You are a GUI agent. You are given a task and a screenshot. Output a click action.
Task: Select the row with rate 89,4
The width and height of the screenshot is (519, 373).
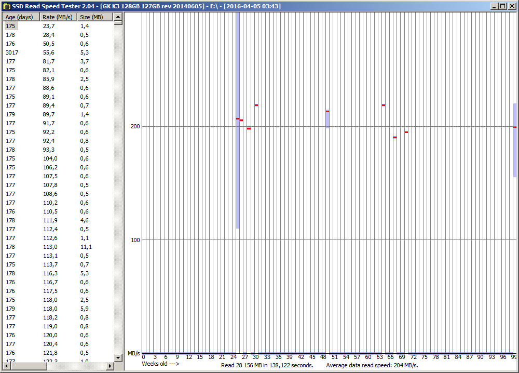pos(58,105)
